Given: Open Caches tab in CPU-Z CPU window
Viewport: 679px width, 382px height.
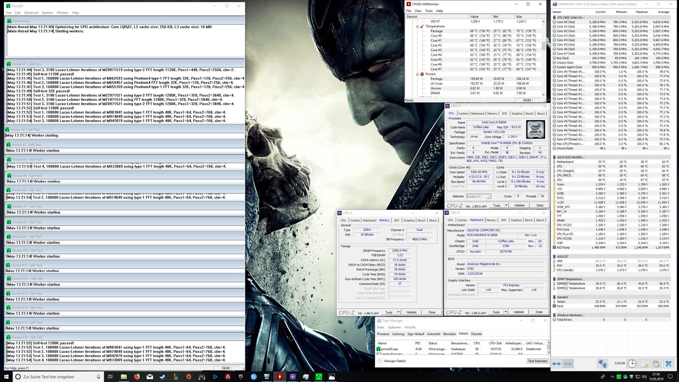Looking at the screenshot, I should 463,113.
